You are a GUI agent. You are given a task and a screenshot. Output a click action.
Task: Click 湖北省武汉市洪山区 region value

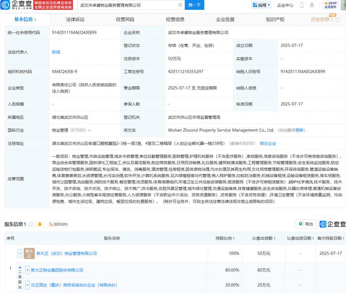point(70,117)
